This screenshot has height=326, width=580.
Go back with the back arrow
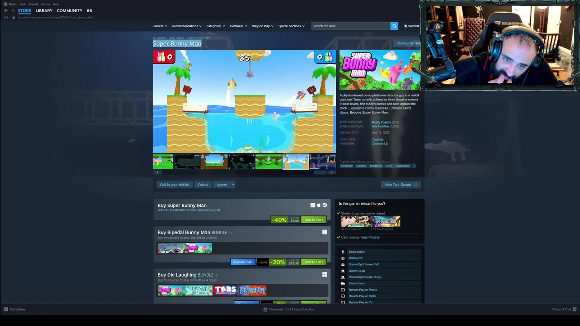[6, 10]
